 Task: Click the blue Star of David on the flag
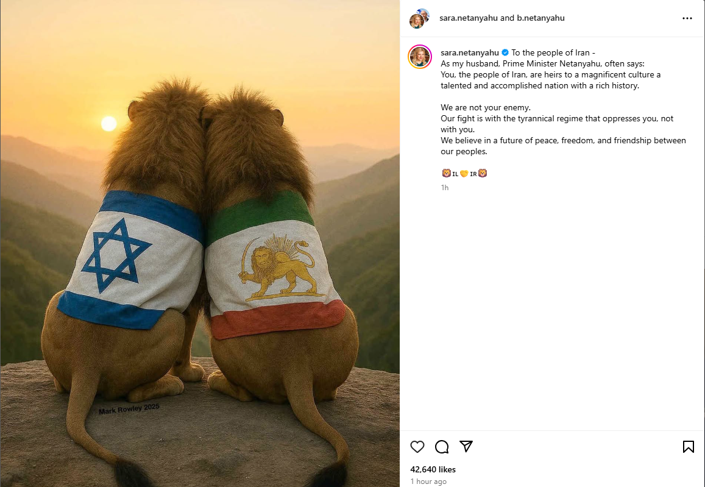click(x=116, y=255)
